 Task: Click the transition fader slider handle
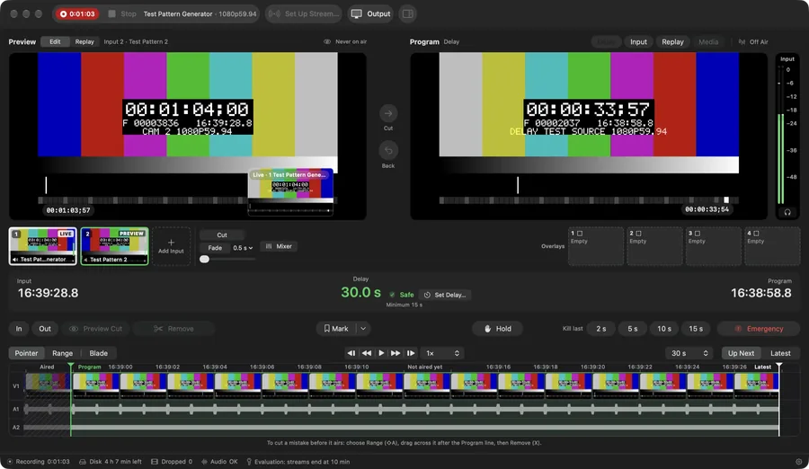(204, 259)
